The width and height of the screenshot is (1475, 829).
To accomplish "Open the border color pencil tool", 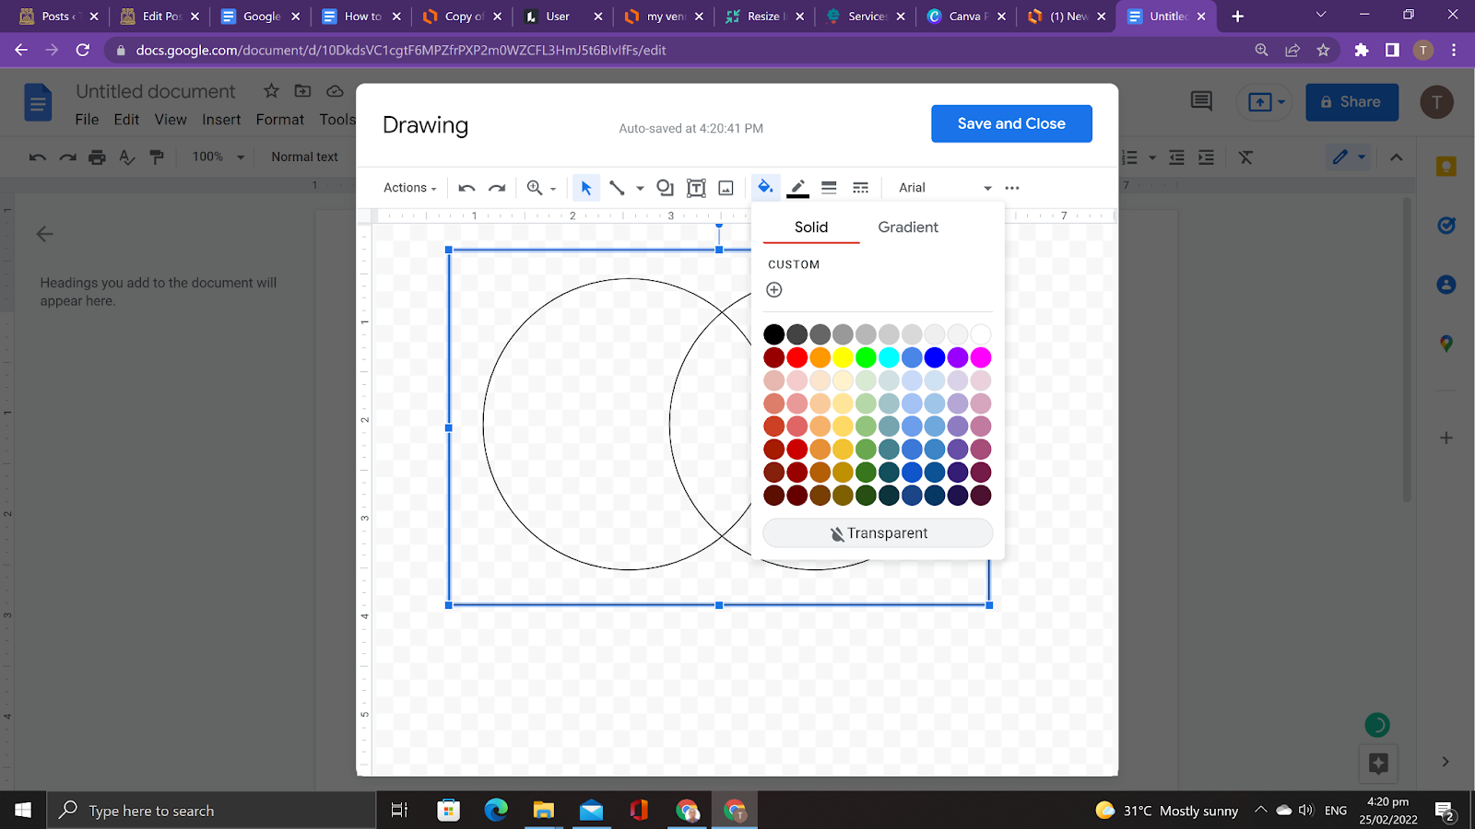I will click(x=798, y=188).
